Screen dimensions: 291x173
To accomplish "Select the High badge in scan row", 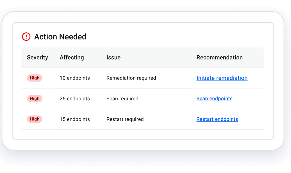I will coord(35,99).
